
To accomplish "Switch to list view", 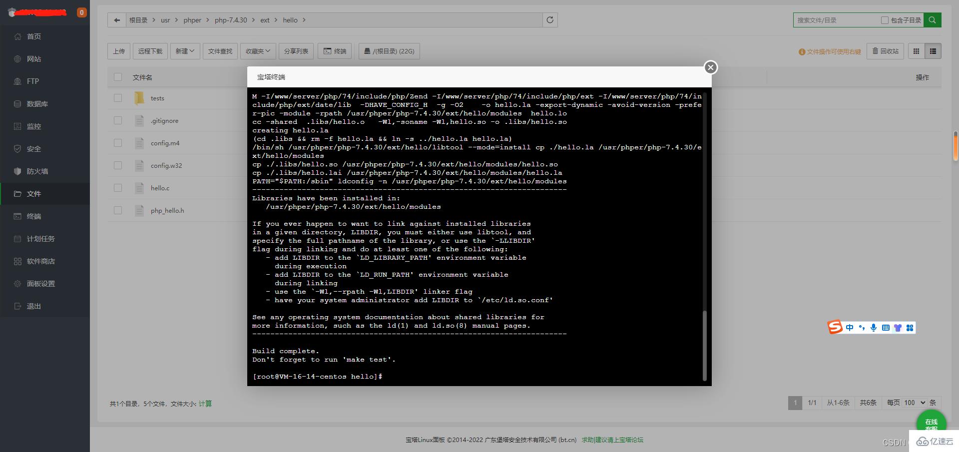I will (x=933, y=51).
